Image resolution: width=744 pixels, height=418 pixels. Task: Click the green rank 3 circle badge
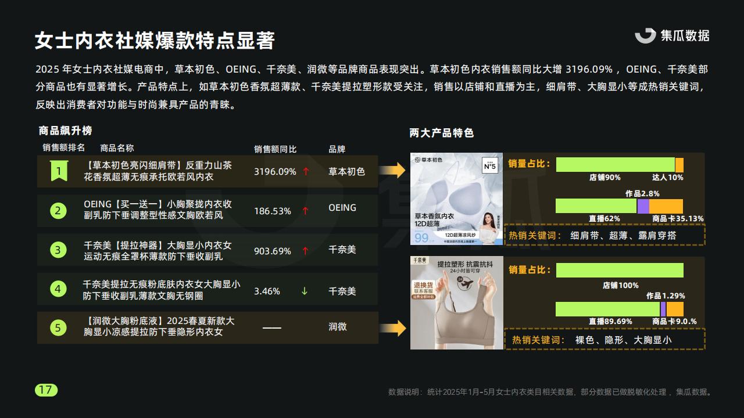58,250
